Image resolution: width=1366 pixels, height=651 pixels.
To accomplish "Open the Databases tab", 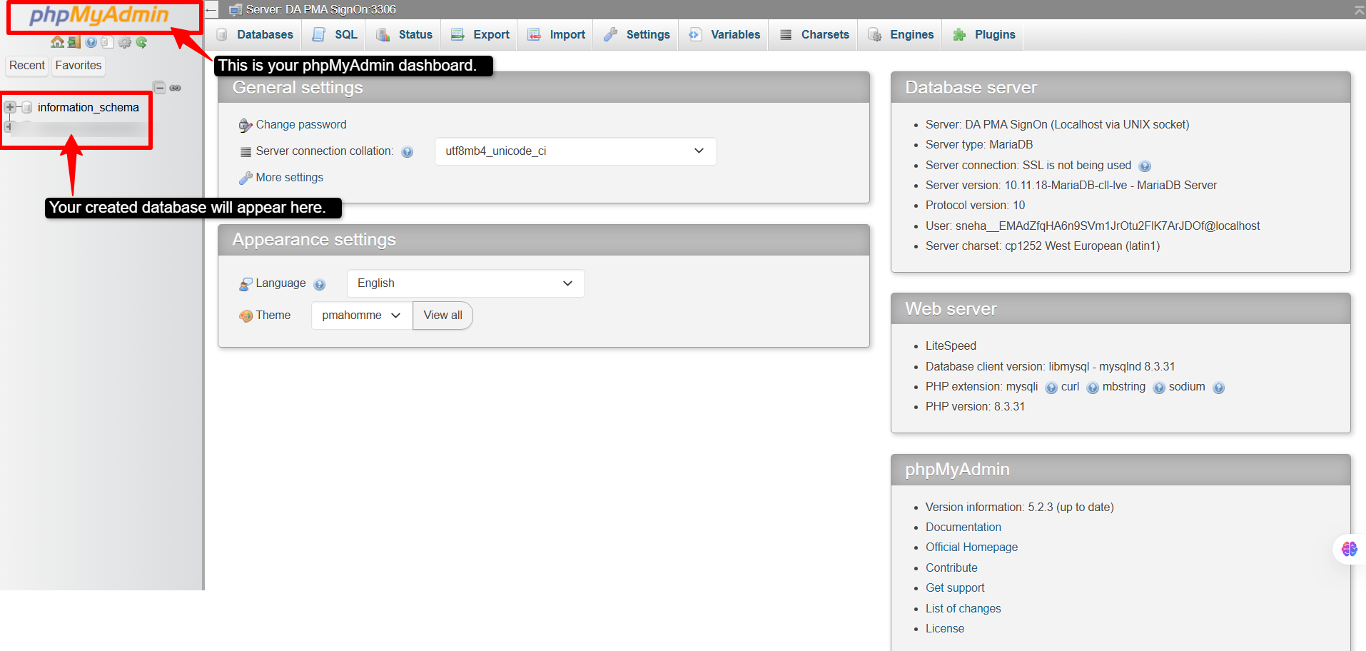I will tap(255, 35).
